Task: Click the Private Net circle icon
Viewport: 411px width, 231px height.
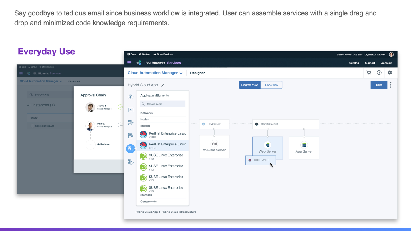Action: pos(204,124)
